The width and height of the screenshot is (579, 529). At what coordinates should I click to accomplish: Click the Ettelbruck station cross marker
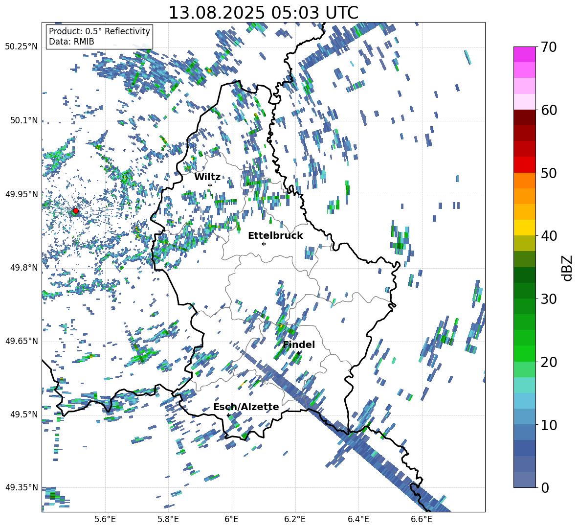coord(264,244)
